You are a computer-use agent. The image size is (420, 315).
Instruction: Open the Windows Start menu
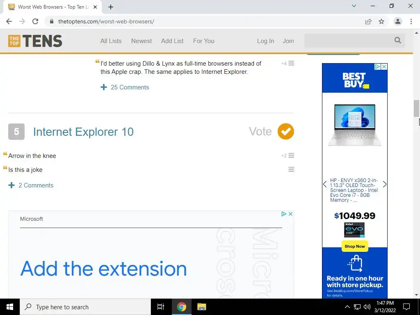(x=10, y=307)
